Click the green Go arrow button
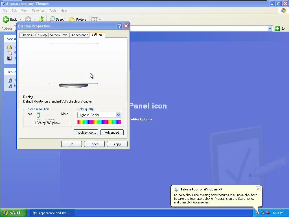This screenshot has height=217, width=289. pyautogui.click(x=277, y=29)
